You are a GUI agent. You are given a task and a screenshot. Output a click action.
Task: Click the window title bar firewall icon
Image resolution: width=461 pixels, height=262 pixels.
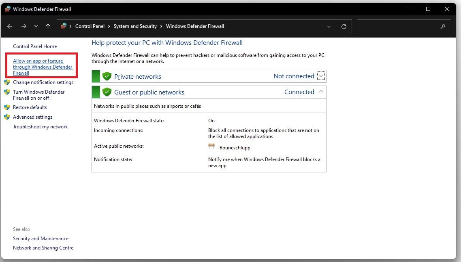click(7, 9)
